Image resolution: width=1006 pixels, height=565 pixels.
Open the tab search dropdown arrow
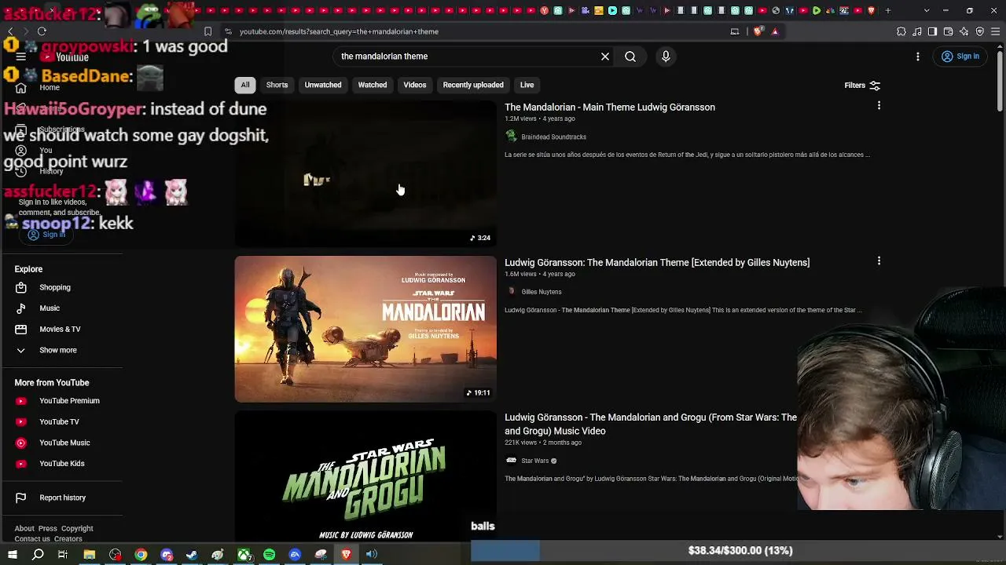click(927, 10)
